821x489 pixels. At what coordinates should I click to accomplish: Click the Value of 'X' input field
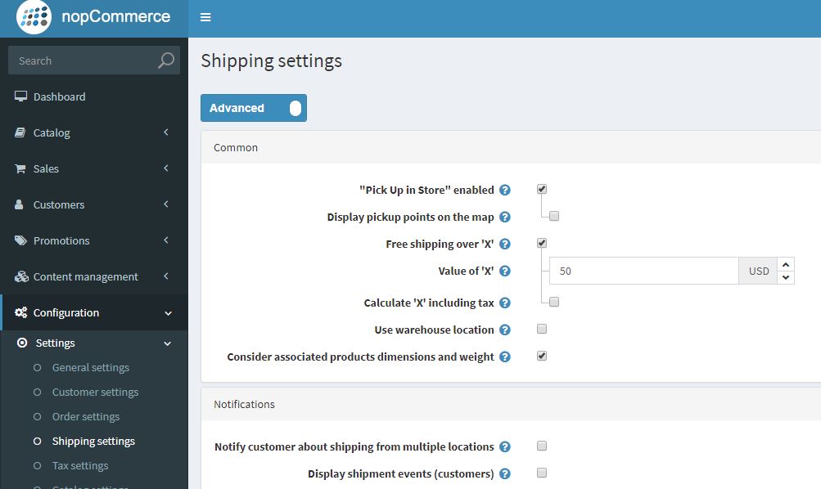[644, 271]
